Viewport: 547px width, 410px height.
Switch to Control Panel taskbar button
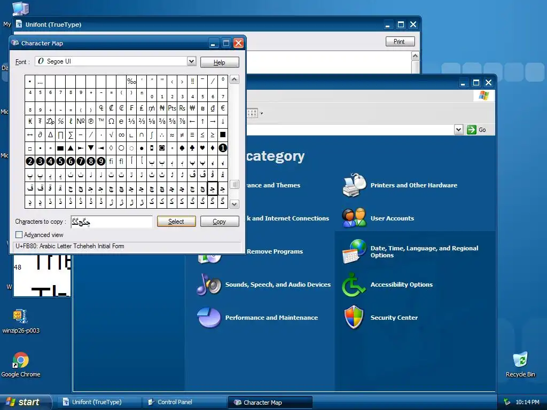pos(185,402)
